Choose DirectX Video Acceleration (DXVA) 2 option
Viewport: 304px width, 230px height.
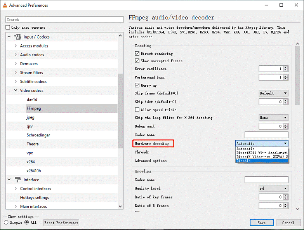coord(262,157)
